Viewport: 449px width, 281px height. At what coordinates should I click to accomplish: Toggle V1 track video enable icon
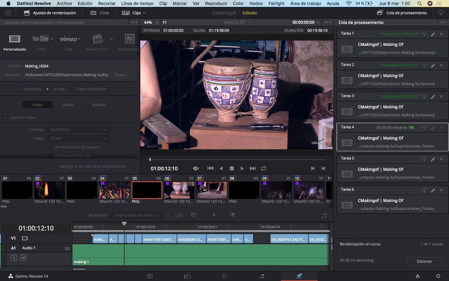click(x=25, y=238)
